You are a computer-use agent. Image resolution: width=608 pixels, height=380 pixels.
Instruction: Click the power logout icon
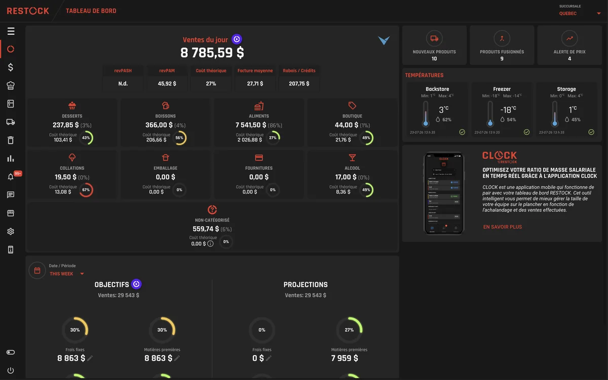coord(11,370)
